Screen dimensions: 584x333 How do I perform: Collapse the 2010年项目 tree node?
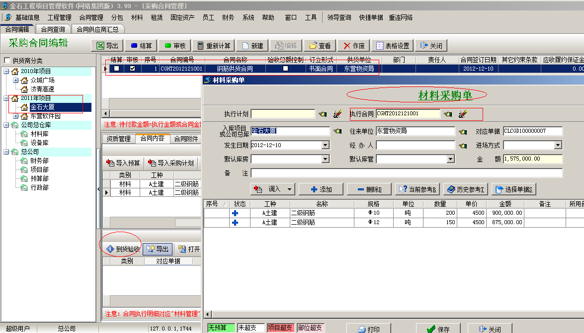pos(6,71)
